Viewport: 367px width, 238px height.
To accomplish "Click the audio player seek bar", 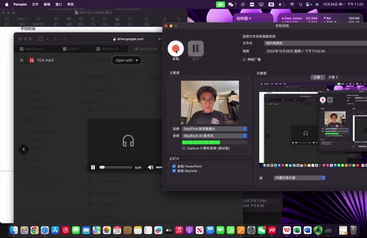I will 116,167.
